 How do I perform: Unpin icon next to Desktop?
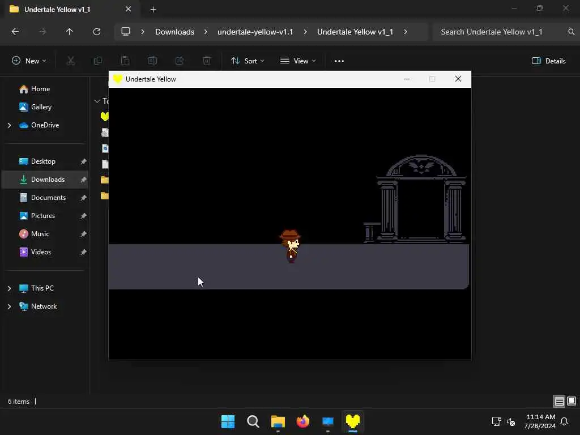83,161
